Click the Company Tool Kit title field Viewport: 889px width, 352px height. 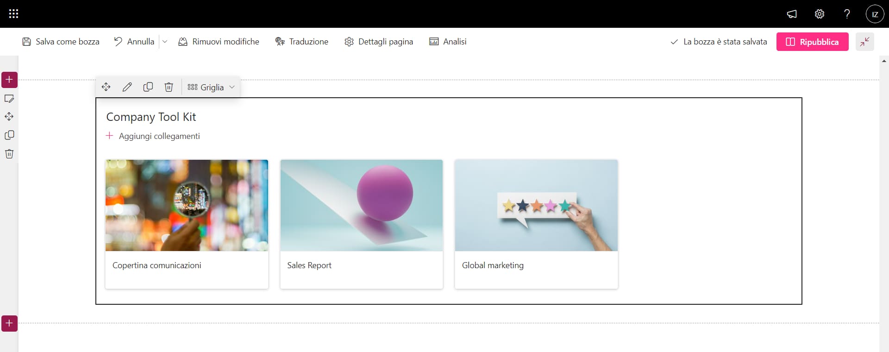(151, 117)
